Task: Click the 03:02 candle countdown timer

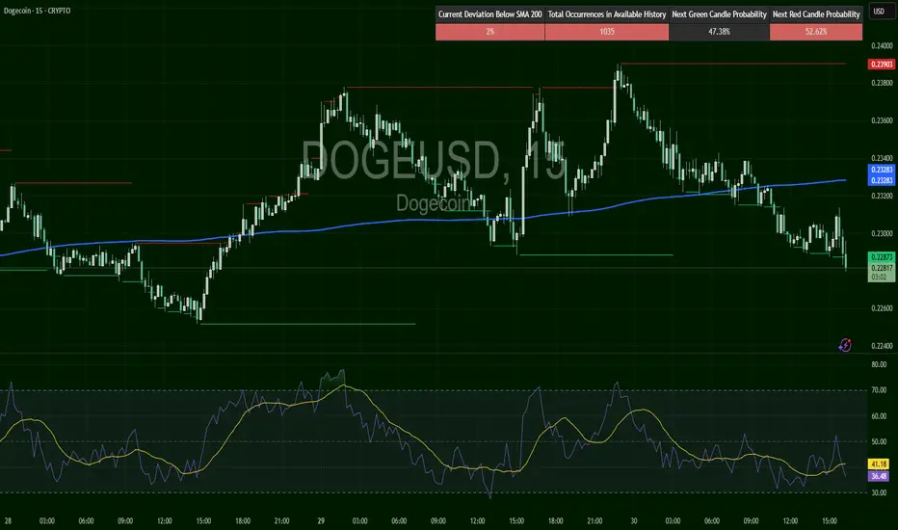Action: (879, 278)
